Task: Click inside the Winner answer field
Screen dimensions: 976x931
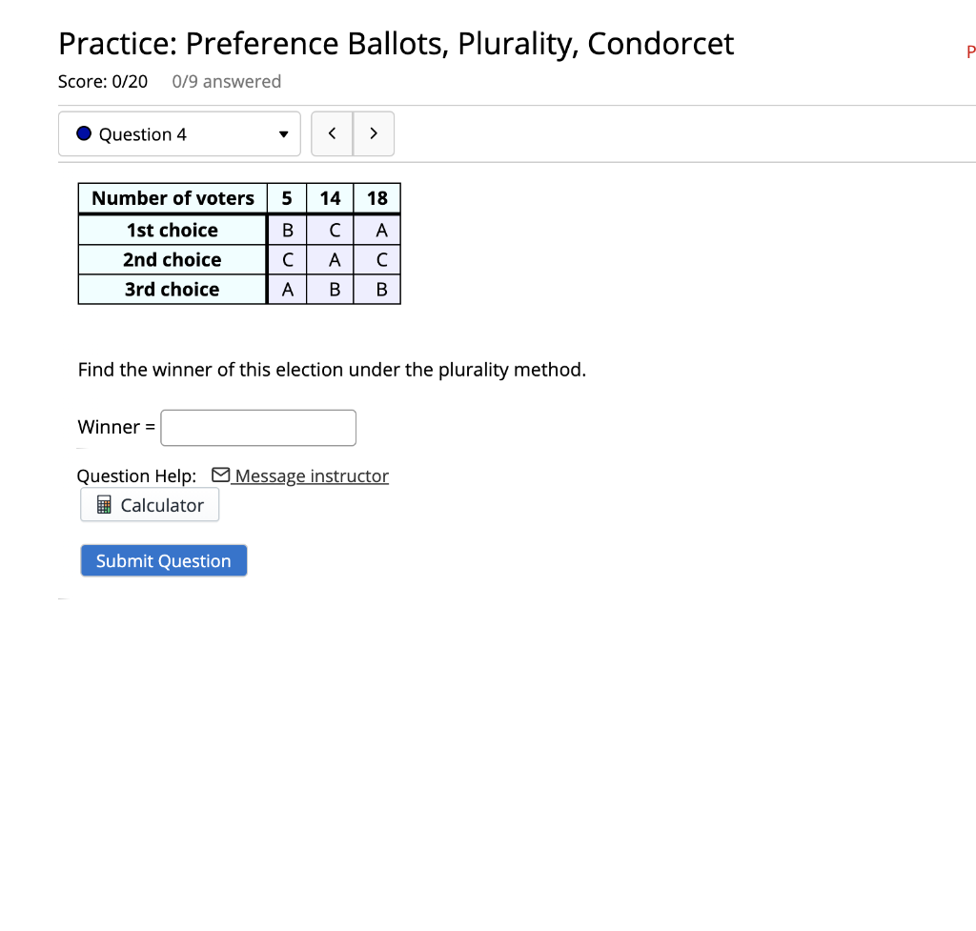Action: 257,427
